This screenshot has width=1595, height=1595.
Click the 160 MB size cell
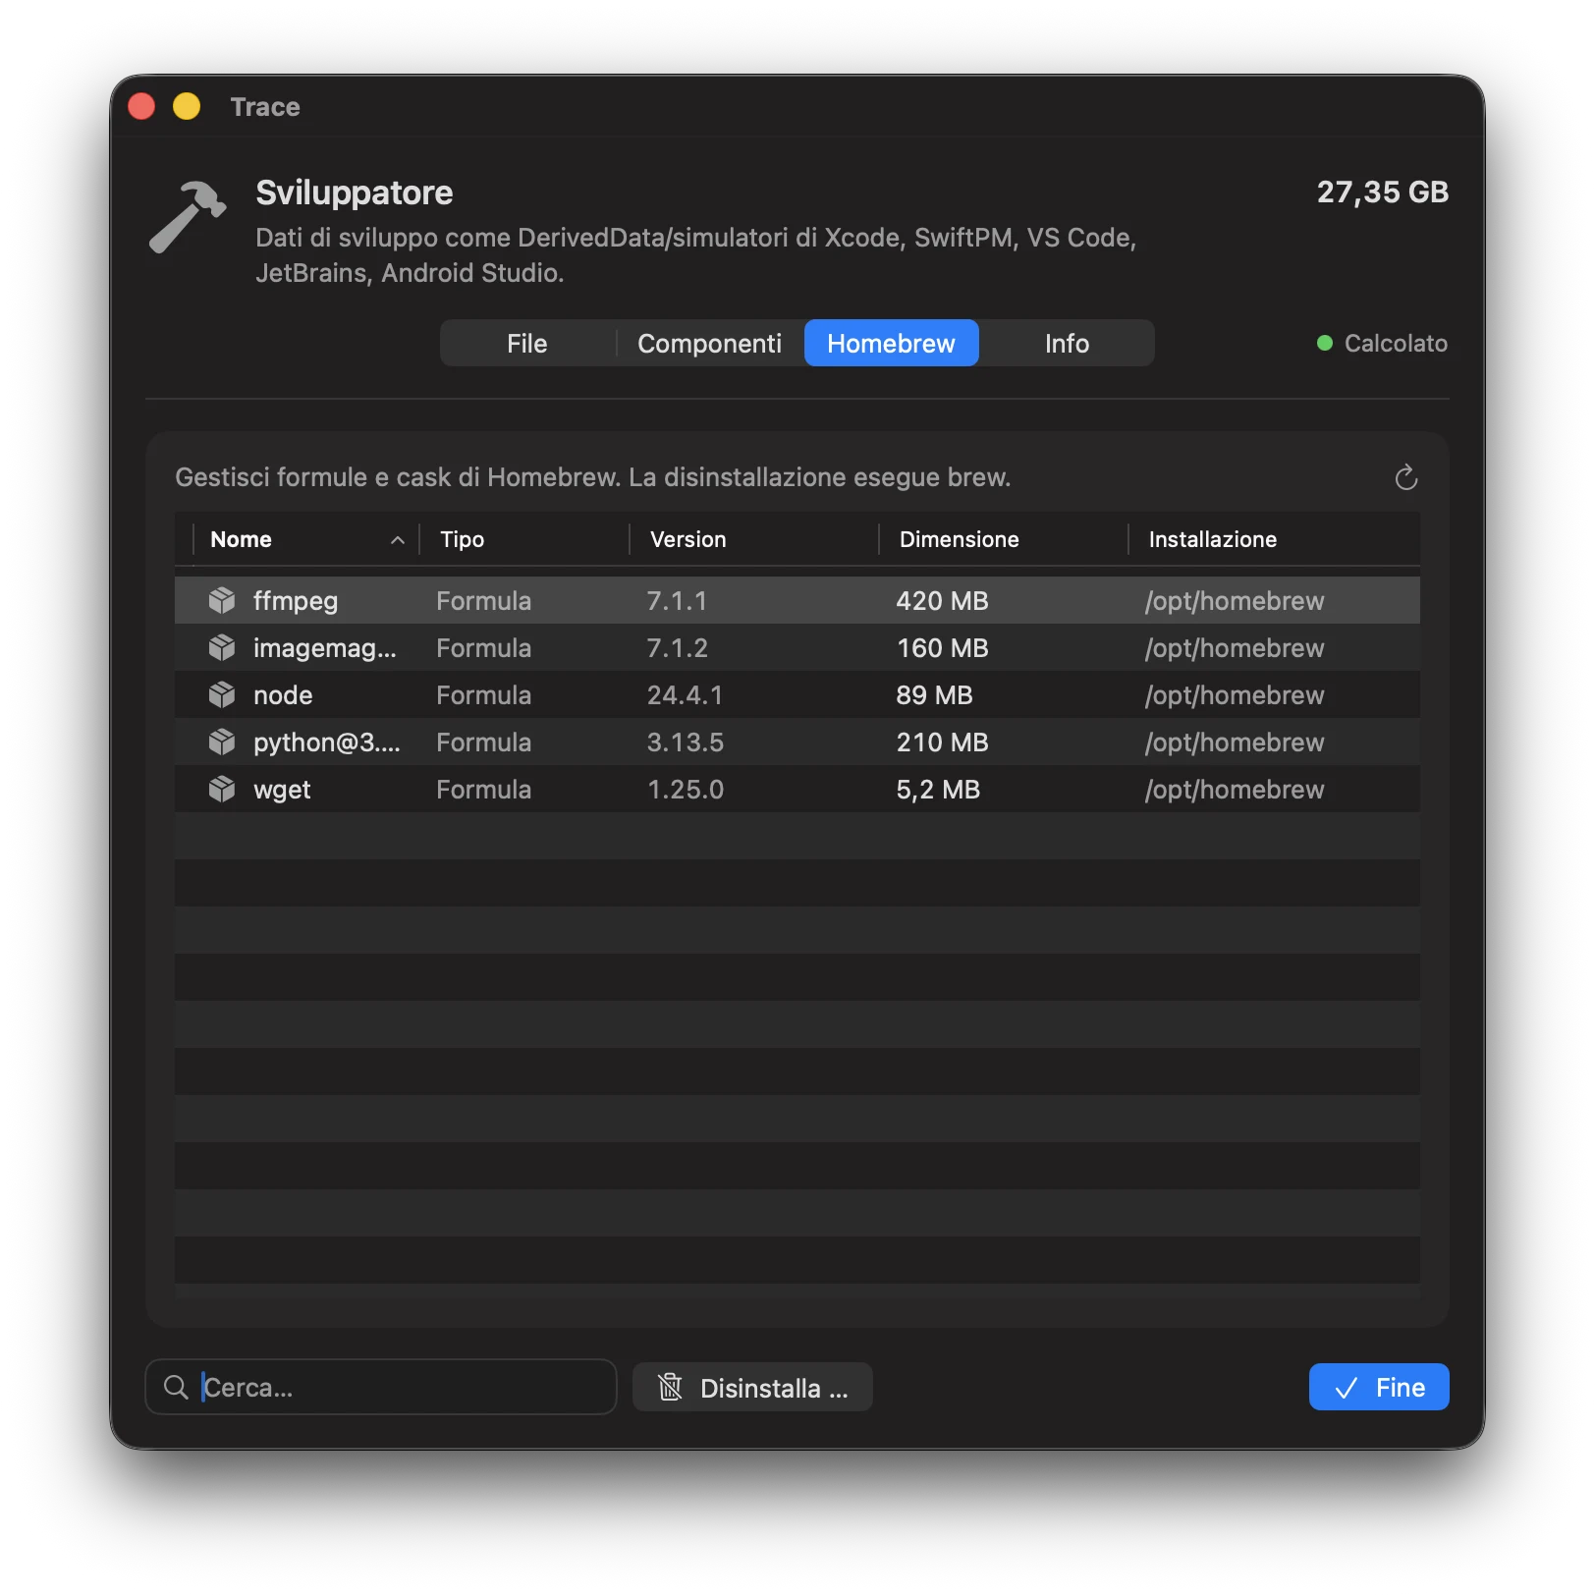[942, 648]
